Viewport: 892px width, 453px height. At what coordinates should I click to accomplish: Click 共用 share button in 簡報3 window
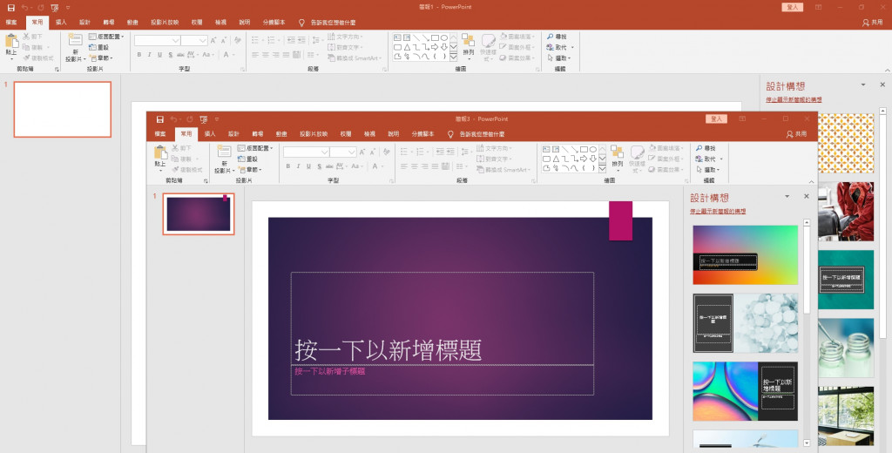coord(796,134)
